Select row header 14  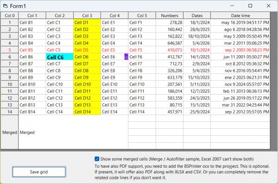[10, 112]
